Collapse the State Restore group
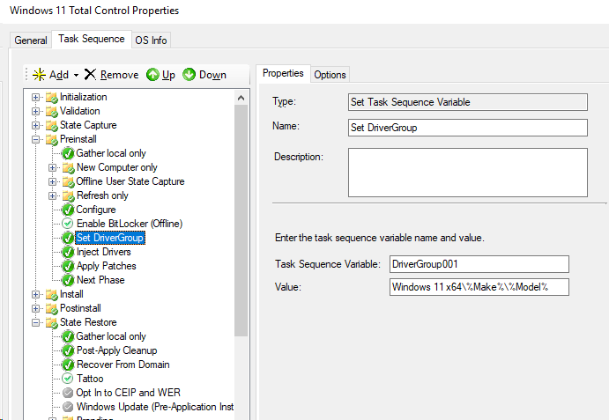The height and width of the screenshot is (420, 609). [36, 322]
